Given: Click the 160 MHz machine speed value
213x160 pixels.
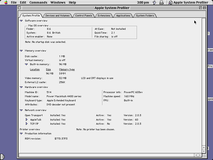Looking at the screenshot, I should click(129, 96).
